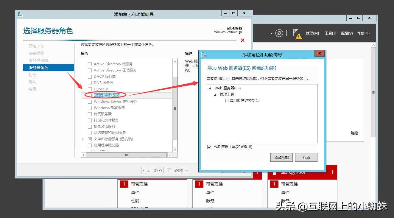Click the 隐藏 button
394x218 pixels.
[354, 133]
